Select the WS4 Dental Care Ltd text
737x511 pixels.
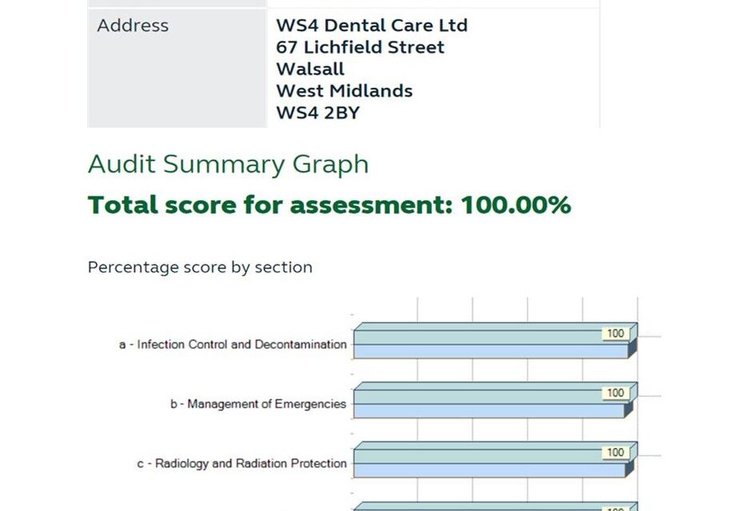pyautogui.click(x=372, y=26)
